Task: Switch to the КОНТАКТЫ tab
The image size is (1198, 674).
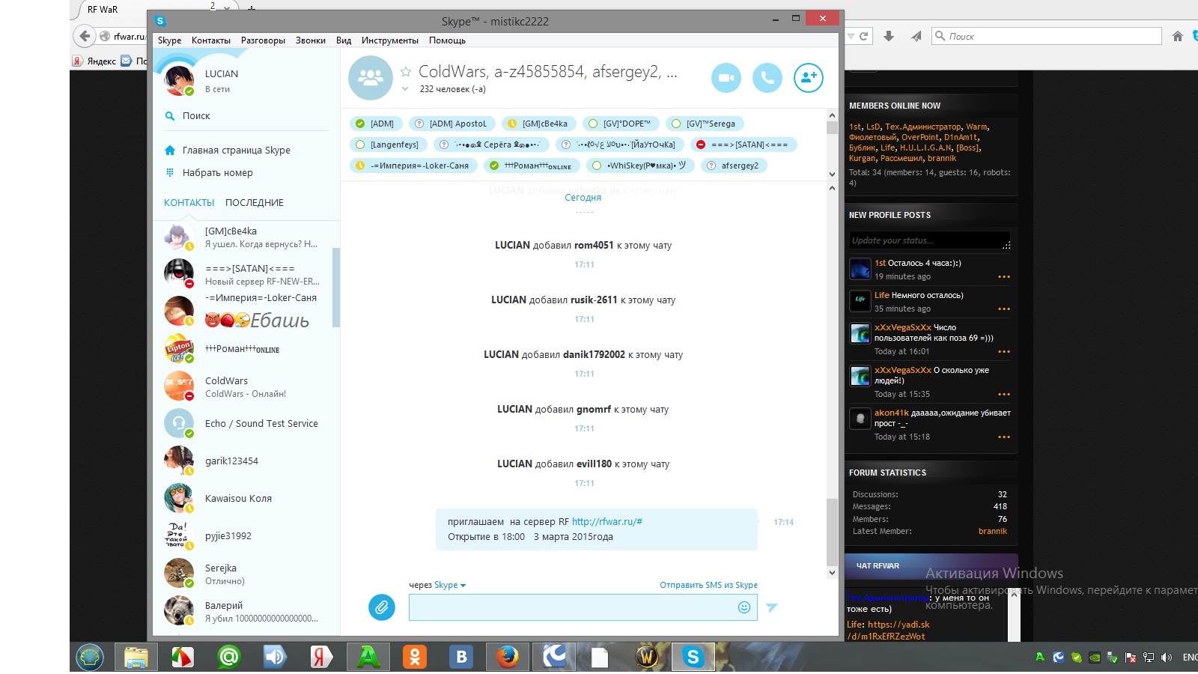Action: click(189, 203)
